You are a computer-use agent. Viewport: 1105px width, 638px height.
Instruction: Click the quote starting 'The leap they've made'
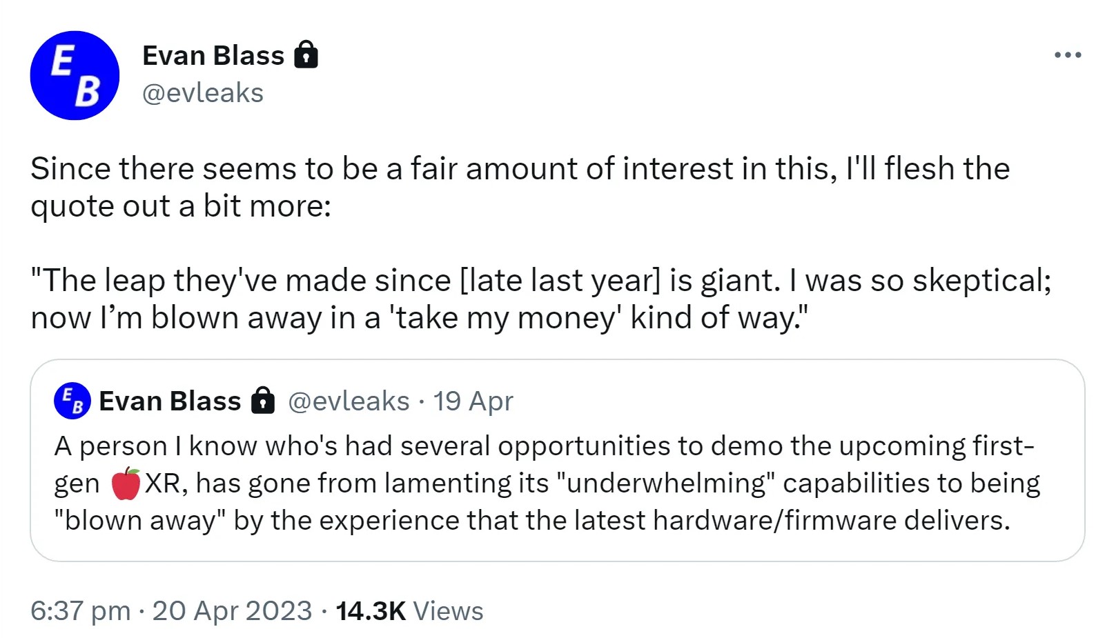(x=540, y=281)
